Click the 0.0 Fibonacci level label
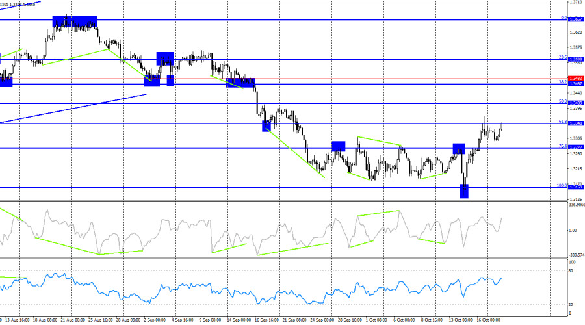 coord(564,18)
